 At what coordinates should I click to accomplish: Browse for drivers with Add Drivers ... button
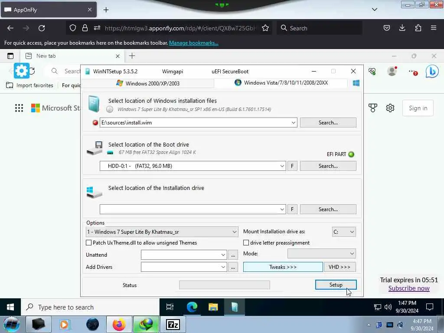[233, 267]
